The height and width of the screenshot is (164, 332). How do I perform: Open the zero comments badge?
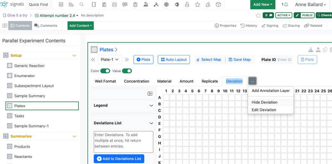click(x=268, y=15)
